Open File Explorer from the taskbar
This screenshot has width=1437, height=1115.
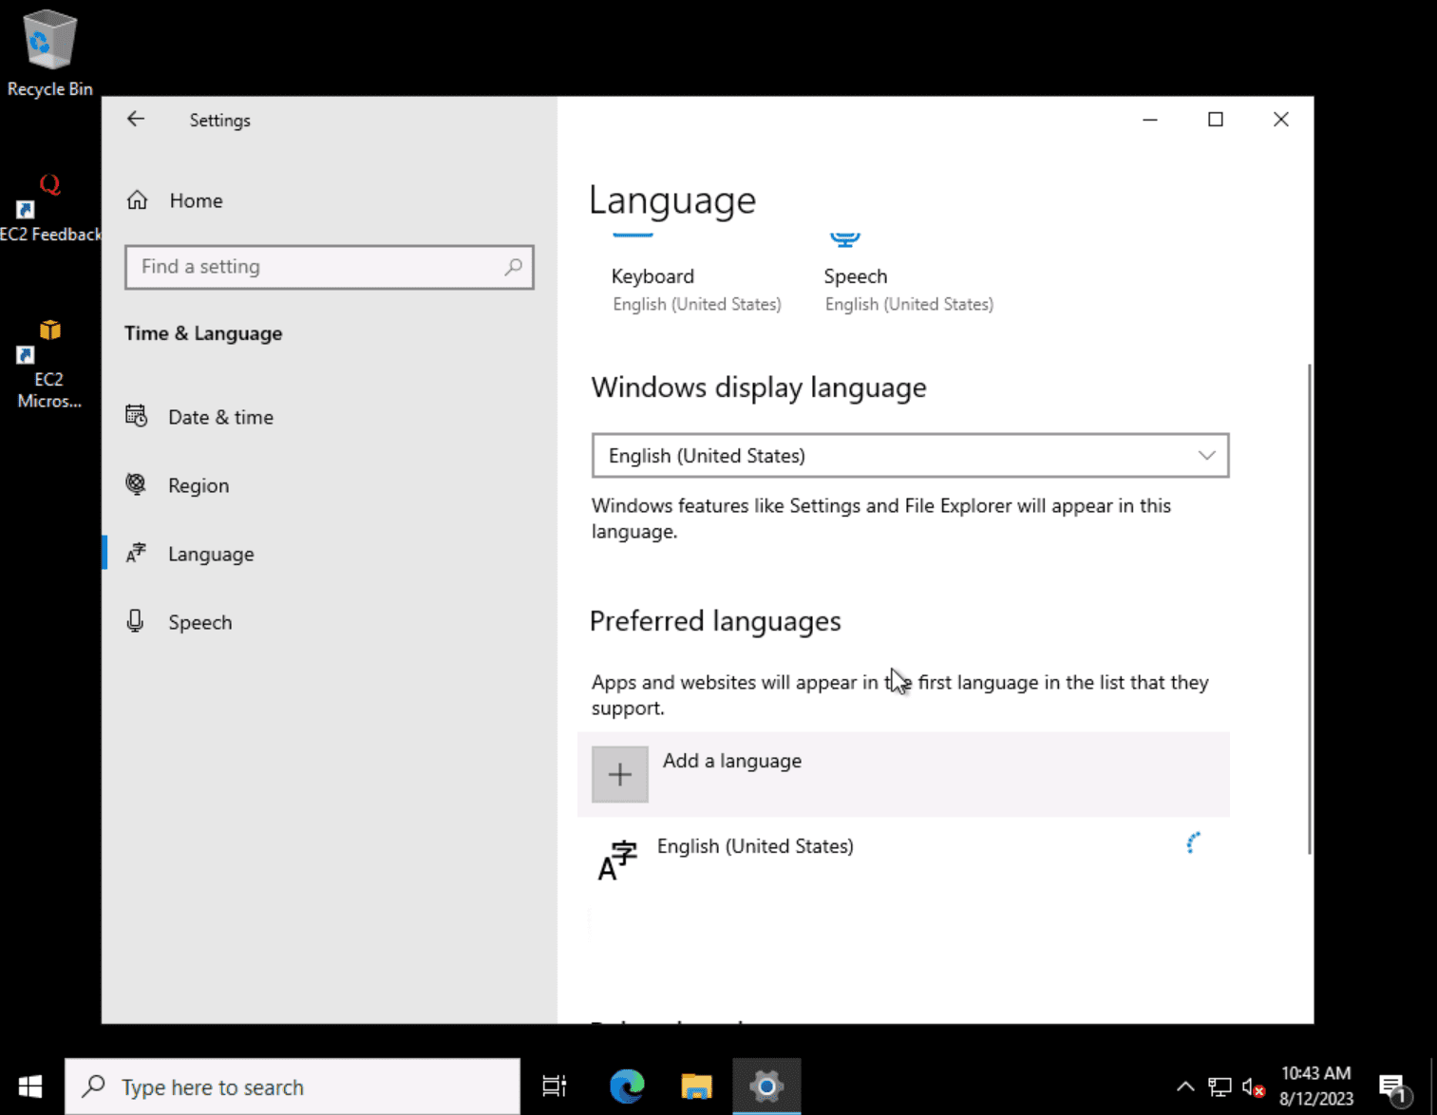(696, 1086)
